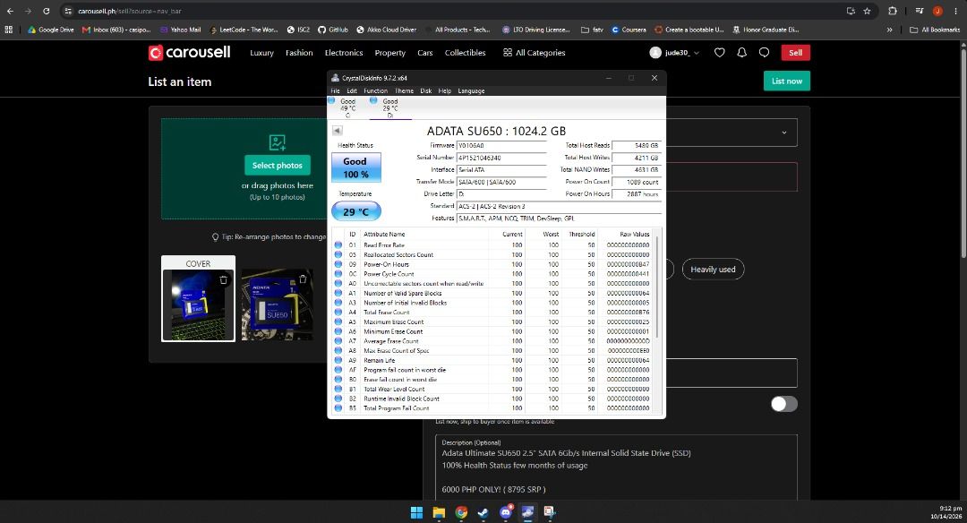Delete the cover photo using its trash icon

coord(223,280)
